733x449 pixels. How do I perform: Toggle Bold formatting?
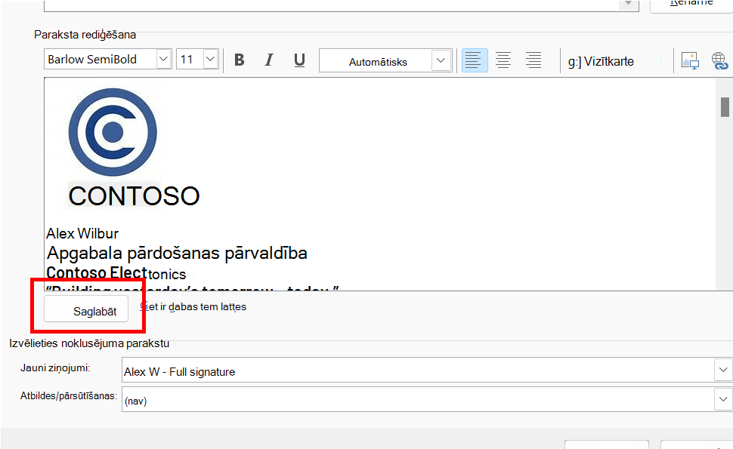[x=240, y=60]
